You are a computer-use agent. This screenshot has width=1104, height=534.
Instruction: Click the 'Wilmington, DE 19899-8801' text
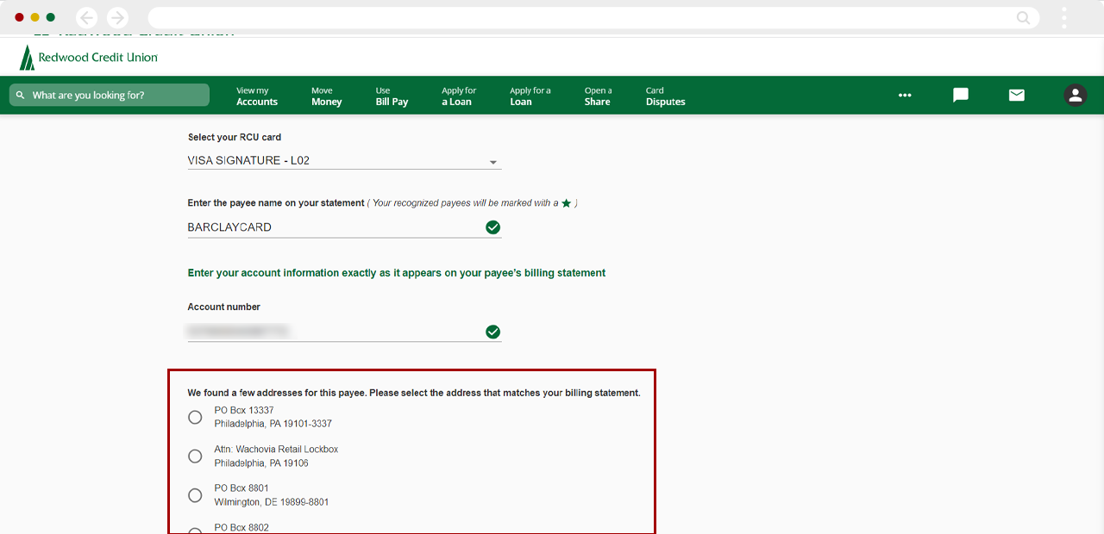(x=272, y=502)
